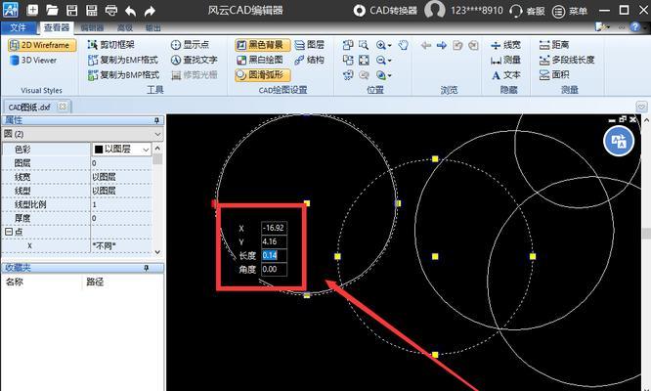Click the 线宽 property value

121,177
